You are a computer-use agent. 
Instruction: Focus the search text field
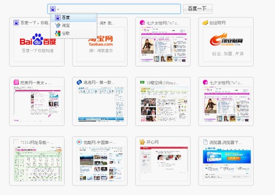pyautogui.click(x=114, y=9)
